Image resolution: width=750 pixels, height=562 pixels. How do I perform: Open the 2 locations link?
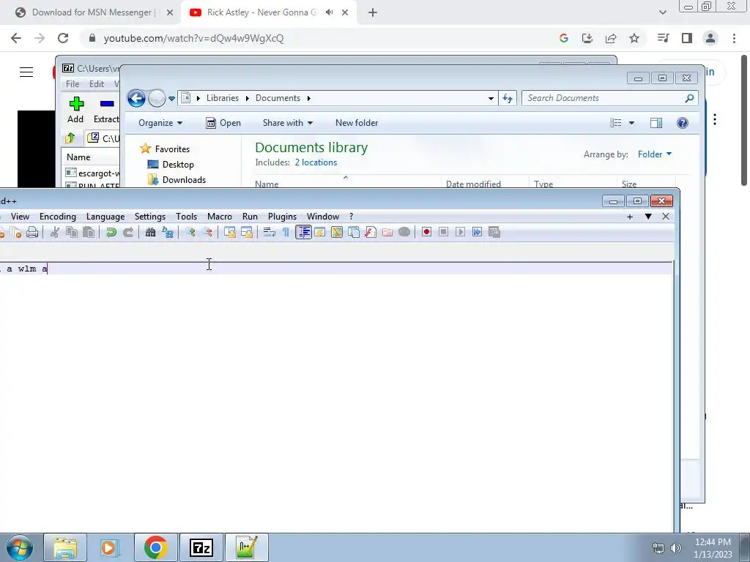tap(316, 162)
